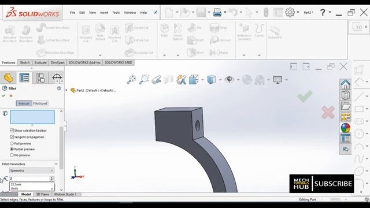This screenshot has height=208, width=370.
Task: Open the Display Style dropdown arrow
Action: pos(220,80)
